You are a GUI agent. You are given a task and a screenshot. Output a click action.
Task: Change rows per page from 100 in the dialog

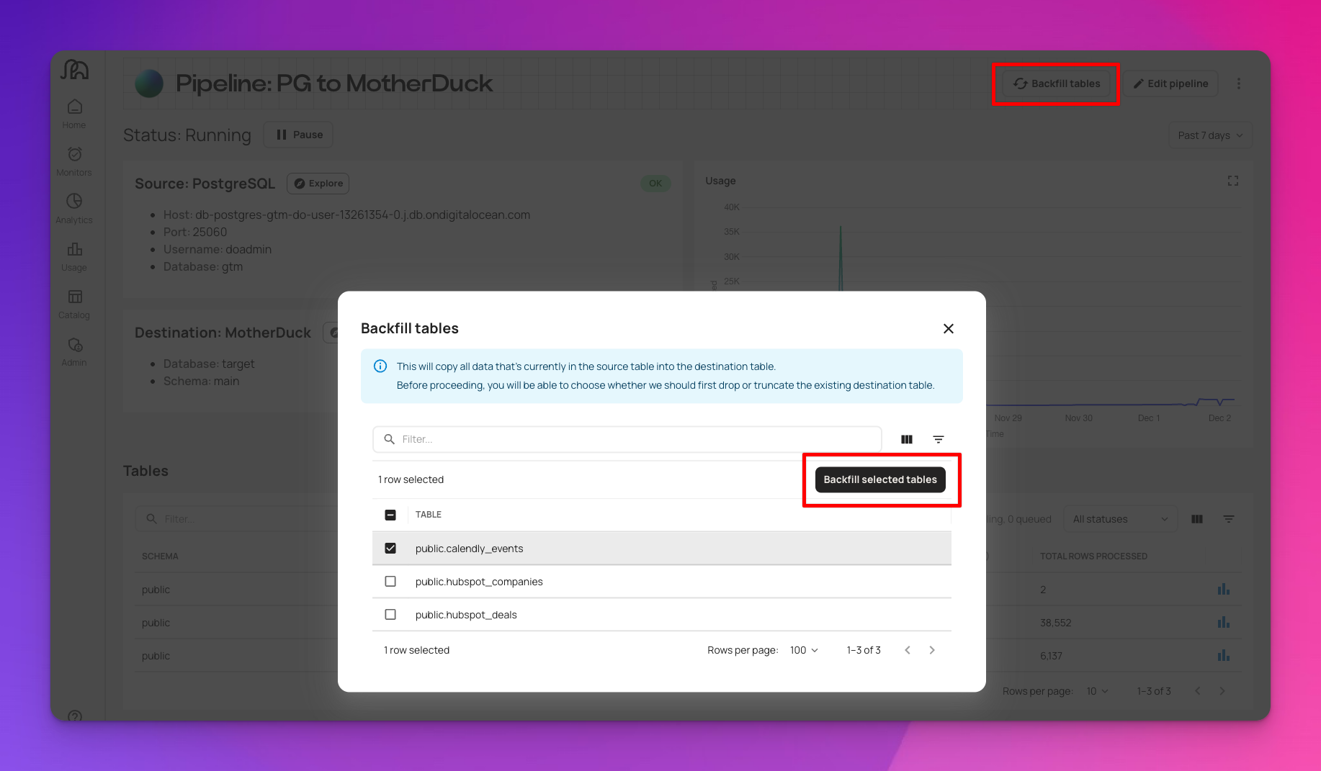tap(804, 650)
